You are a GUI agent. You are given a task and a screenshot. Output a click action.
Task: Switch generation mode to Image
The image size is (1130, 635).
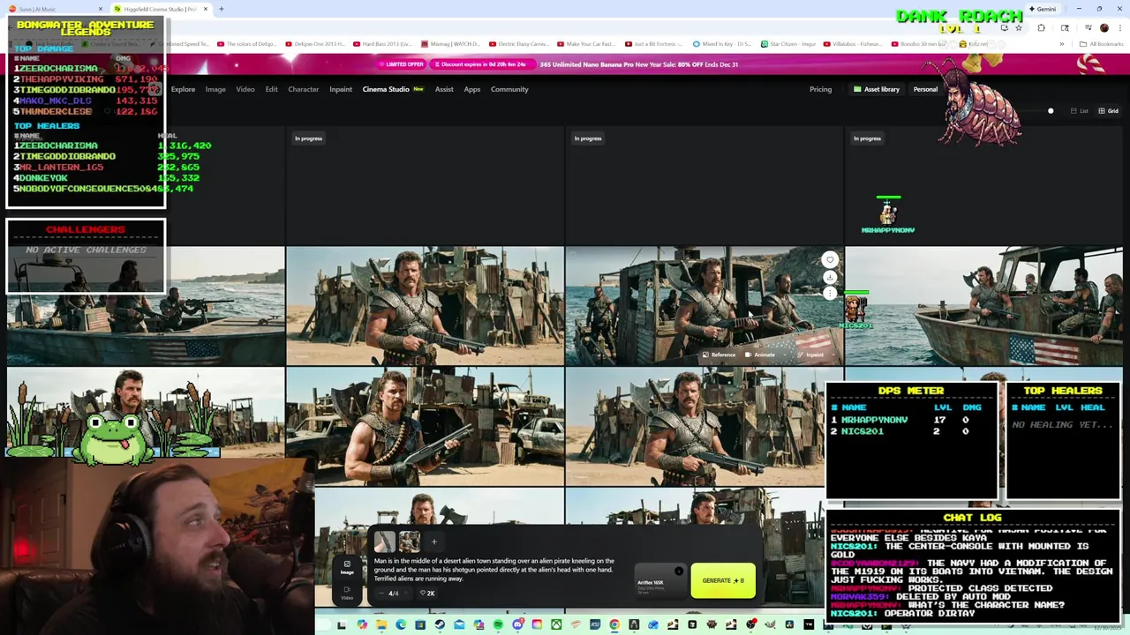pyautogui.click(x=347, y=567)
